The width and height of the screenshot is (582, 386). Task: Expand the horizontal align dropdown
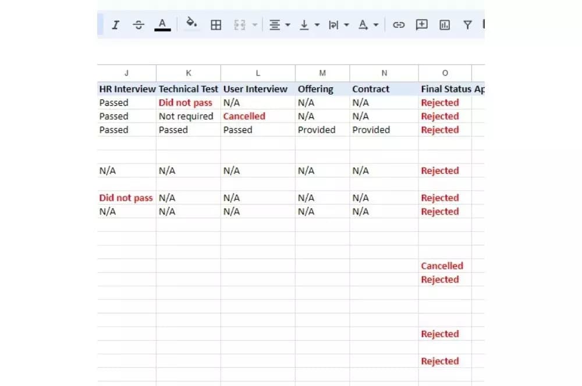coord(279,25)
